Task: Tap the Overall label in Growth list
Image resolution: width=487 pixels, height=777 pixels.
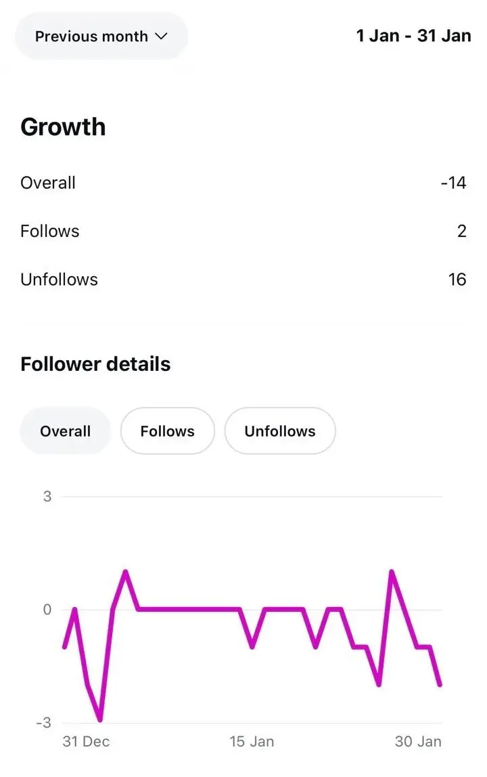Action: [x=48, y=183]
